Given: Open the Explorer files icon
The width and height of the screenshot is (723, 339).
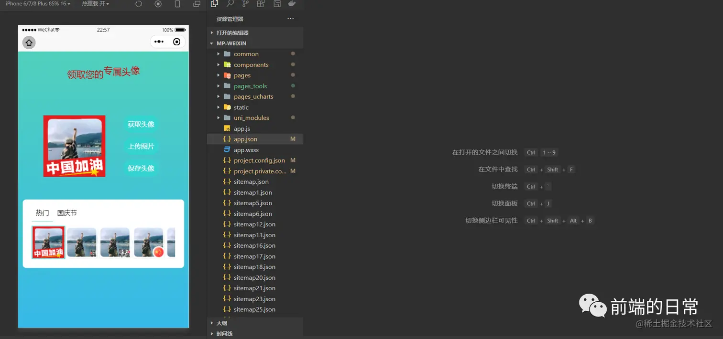Looking at the screenshot, I should (x=214, y=4).
